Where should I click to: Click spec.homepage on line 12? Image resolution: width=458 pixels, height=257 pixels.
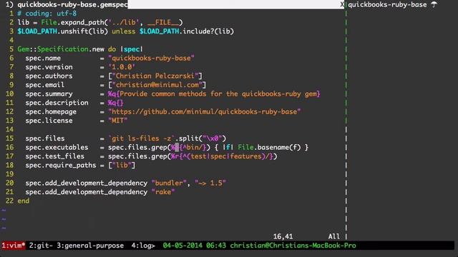pos(51,111)
